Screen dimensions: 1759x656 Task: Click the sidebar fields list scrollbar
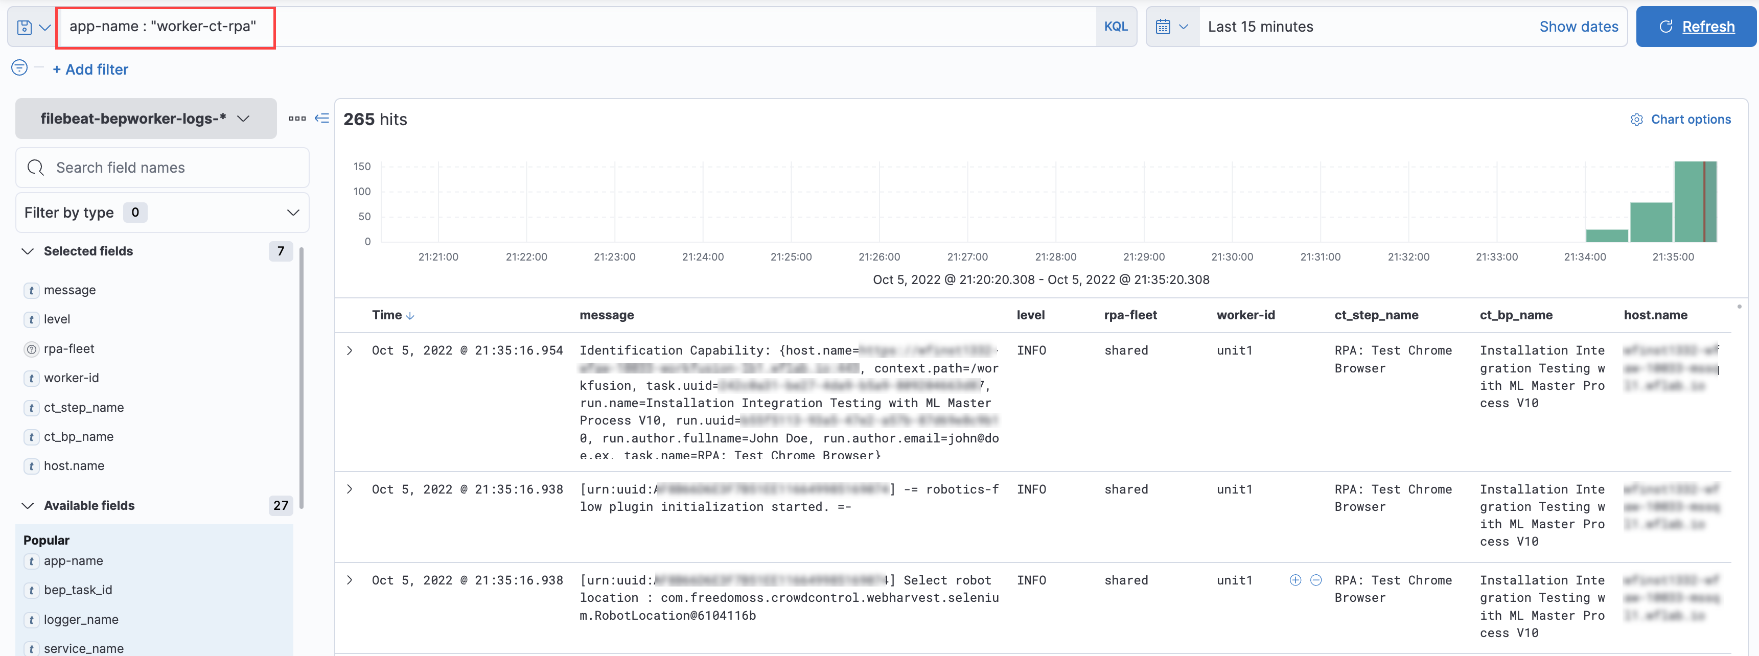tap(301, 378)
